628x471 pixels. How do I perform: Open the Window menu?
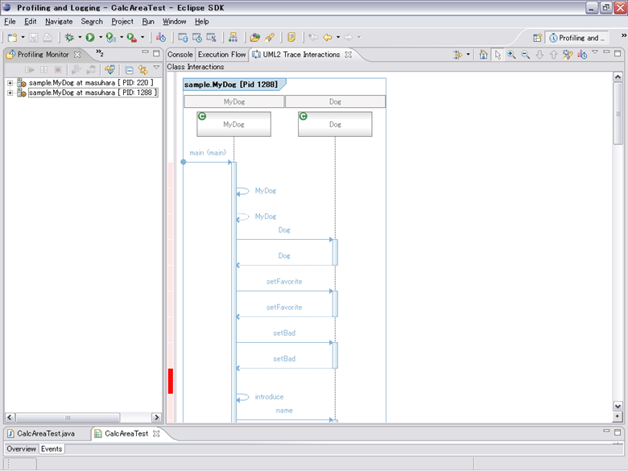(174, 22)
